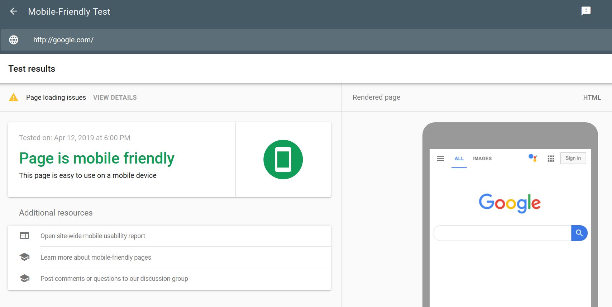Click Page loading issues label
The height and width of the screenshot is (307, 612).
point(56,98)
